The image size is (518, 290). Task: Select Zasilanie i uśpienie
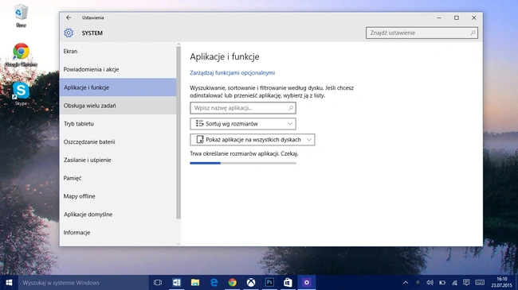[118, 160]
